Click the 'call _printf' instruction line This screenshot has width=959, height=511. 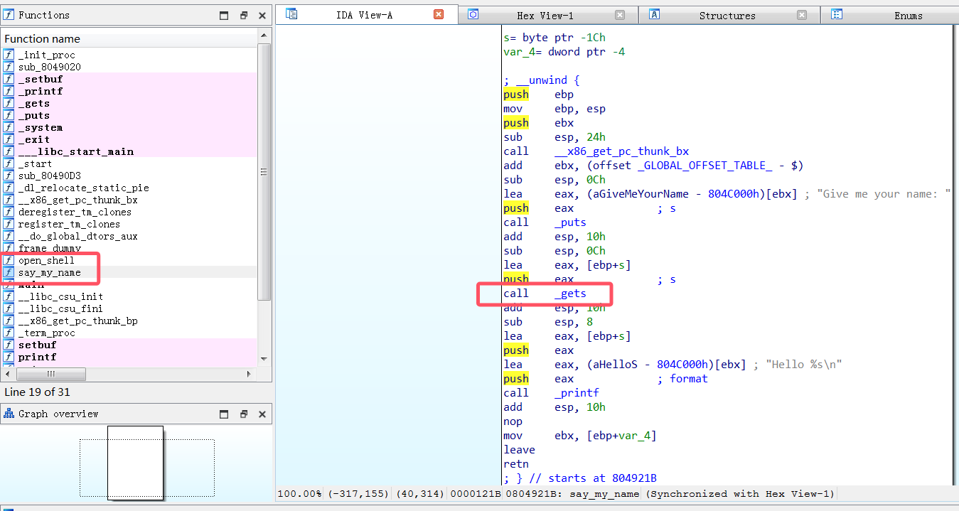[551, 393]
